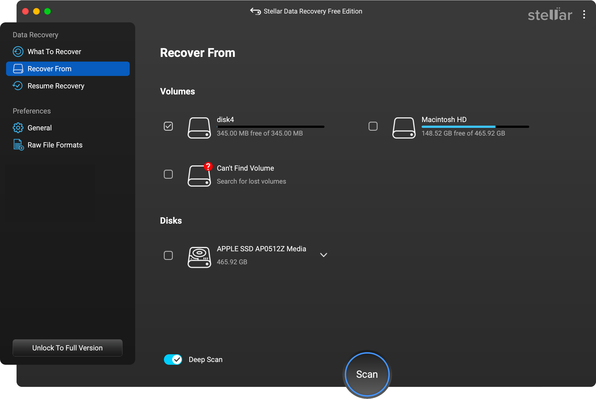Screen dimensions: 596x399
Task: Click the APPLE SSD disk icon
Action: (199, 257)
